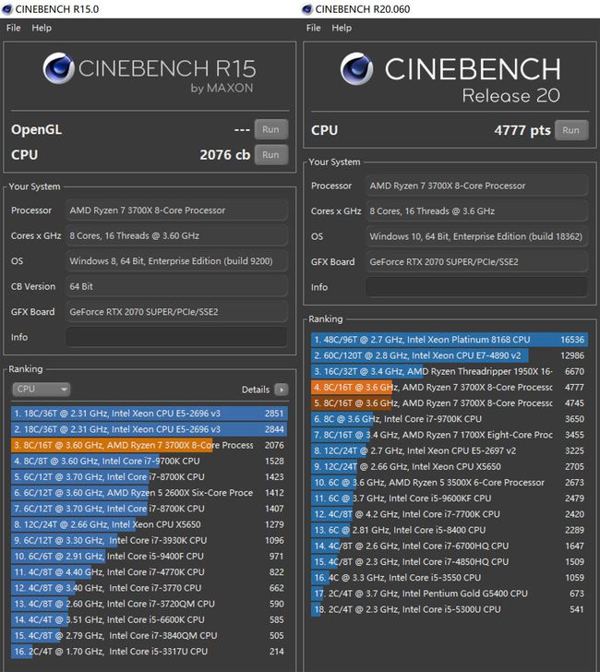
Task: Select the orange Ryzen 7 3700X row scoring 2076
Action: (150, 445)
